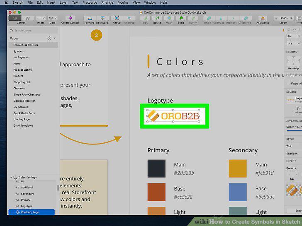Zoom out with the minus button
Image resolution: width=302 pixels, height=226 pixels.
(x=276, y=18)
